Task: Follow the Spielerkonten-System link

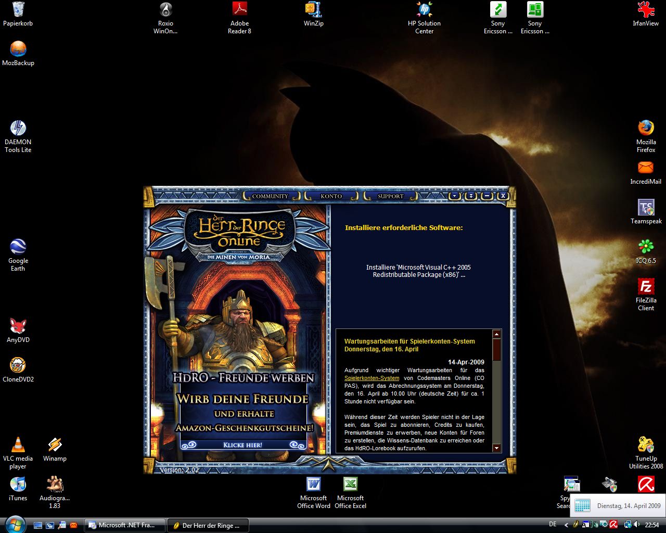Action: pos(372,378)
